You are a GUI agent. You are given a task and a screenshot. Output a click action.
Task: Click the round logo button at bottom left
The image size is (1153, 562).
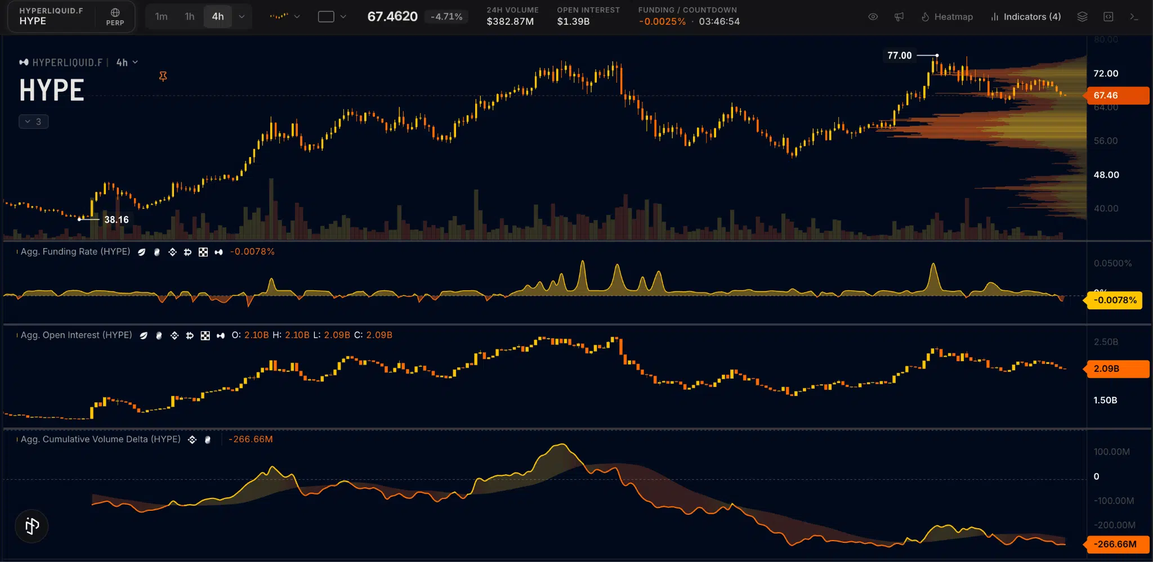click(x=32, y=526)
